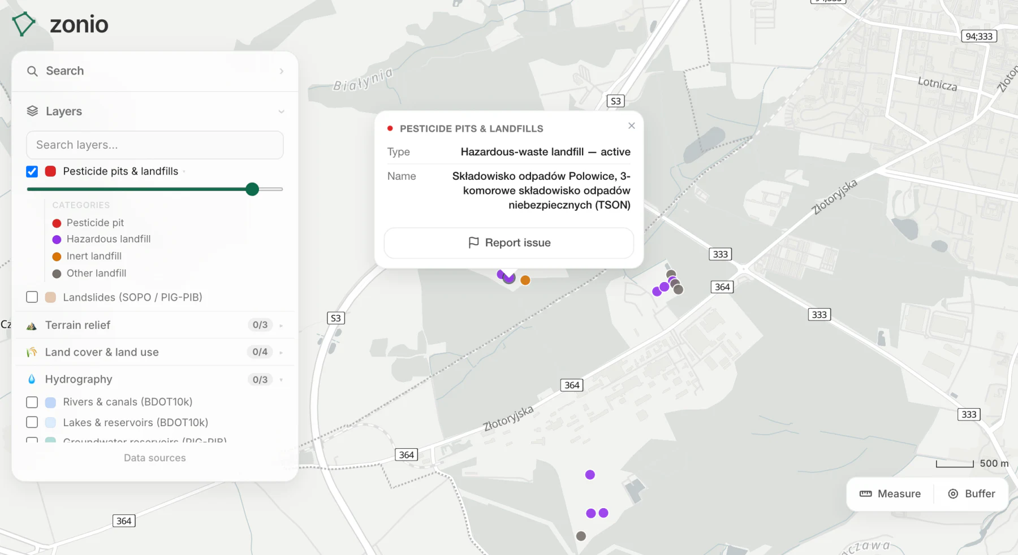
Task: Expand the Land cover & land use arrow
Action: (281, 353)
